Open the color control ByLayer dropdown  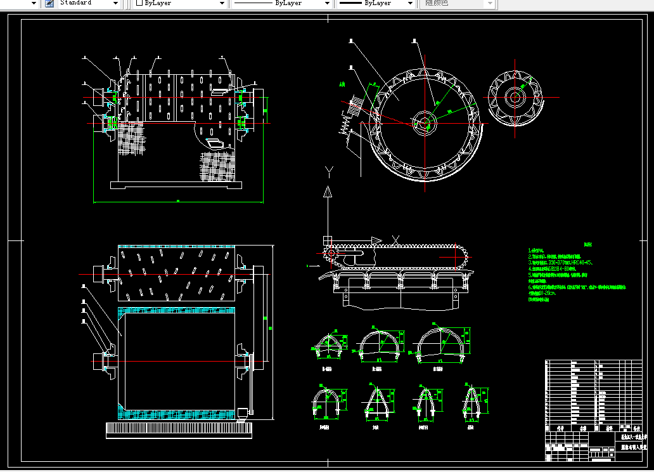[180, 3]
